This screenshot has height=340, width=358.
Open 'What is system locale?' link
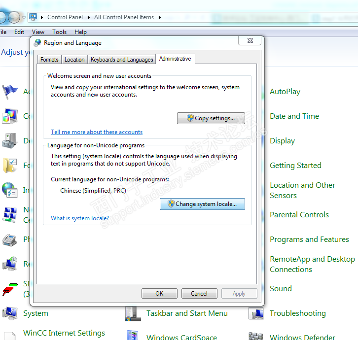(x=80, y=218)
